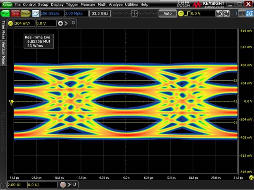Select the 2.00 Mpts memory depth field
254x190 pixels.
(77, 13)
